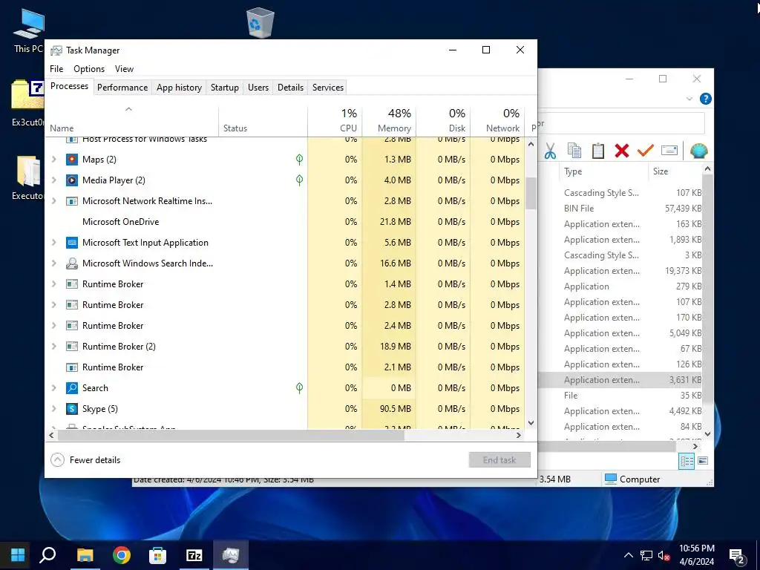
Task: Open the Recycle Bin desktop icon
Action: pos(261,23)
